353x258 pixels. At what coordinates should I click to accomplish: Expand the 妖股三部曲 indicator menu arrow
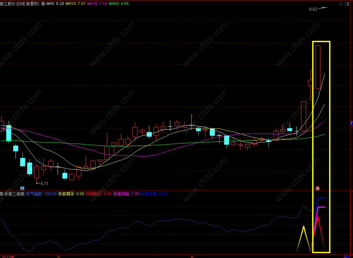2,194
